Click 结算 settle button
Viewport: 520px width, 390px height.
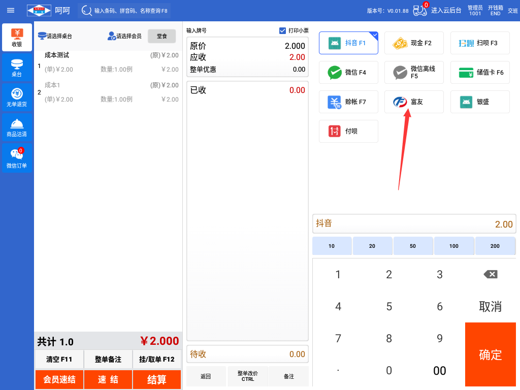point(157,379)
